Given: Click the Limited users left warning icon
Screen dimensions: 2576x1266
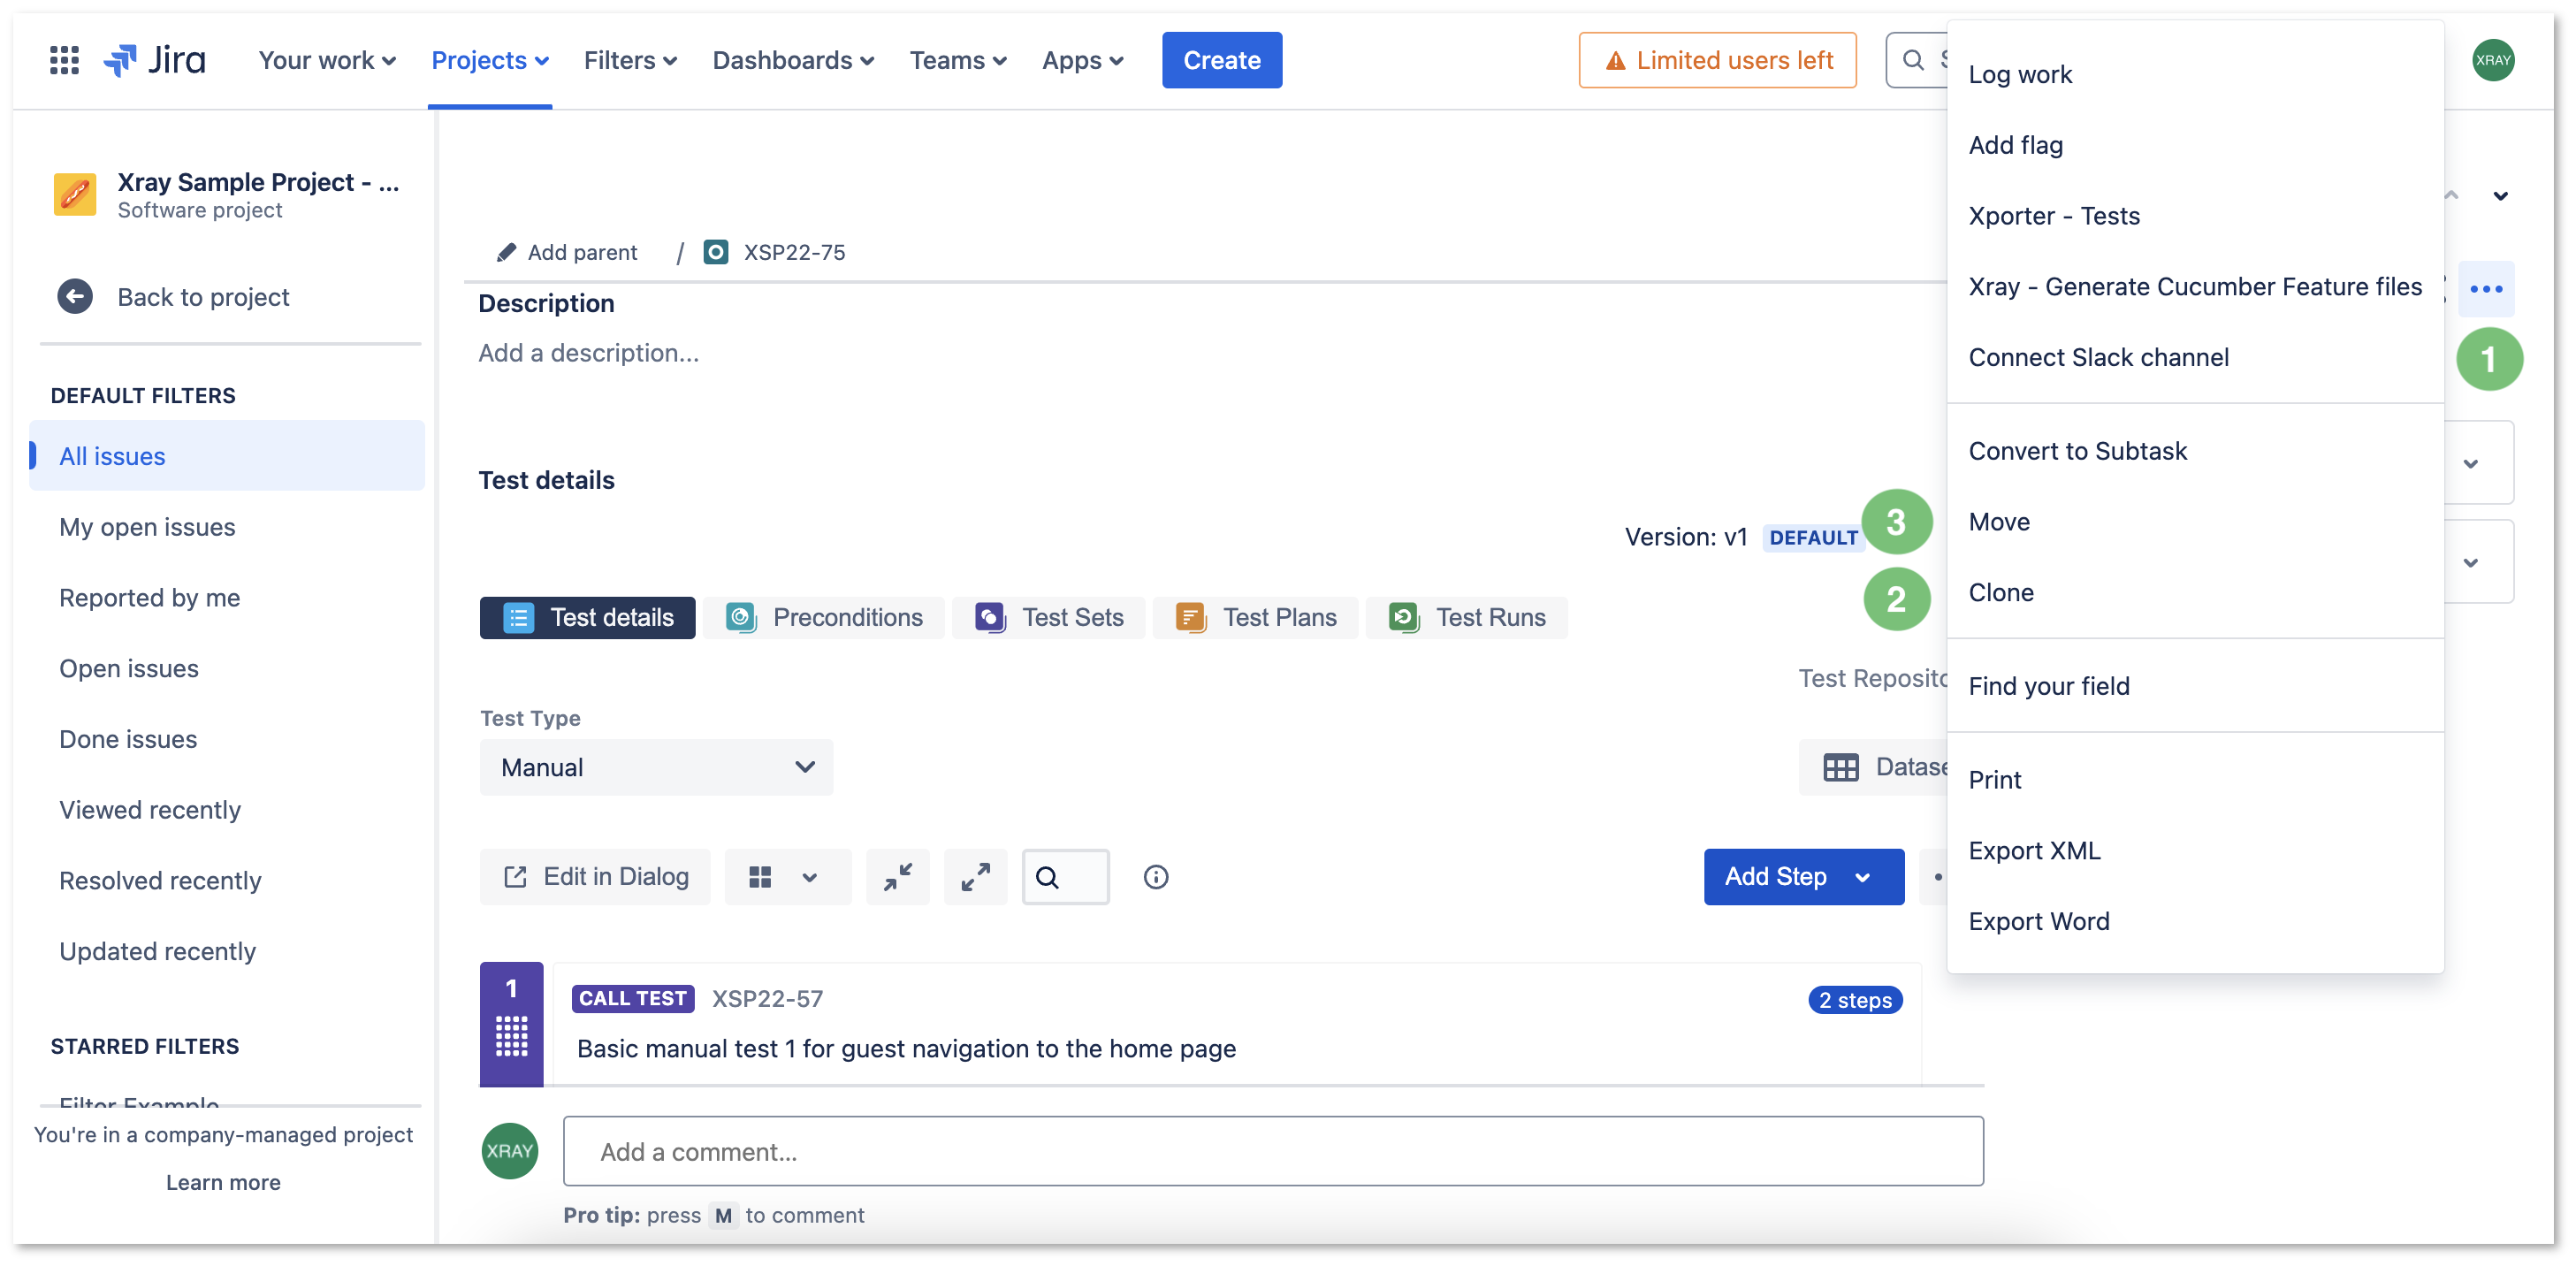Looking at the screenshot, I should pyautogui.click(x=1614, y=61).
